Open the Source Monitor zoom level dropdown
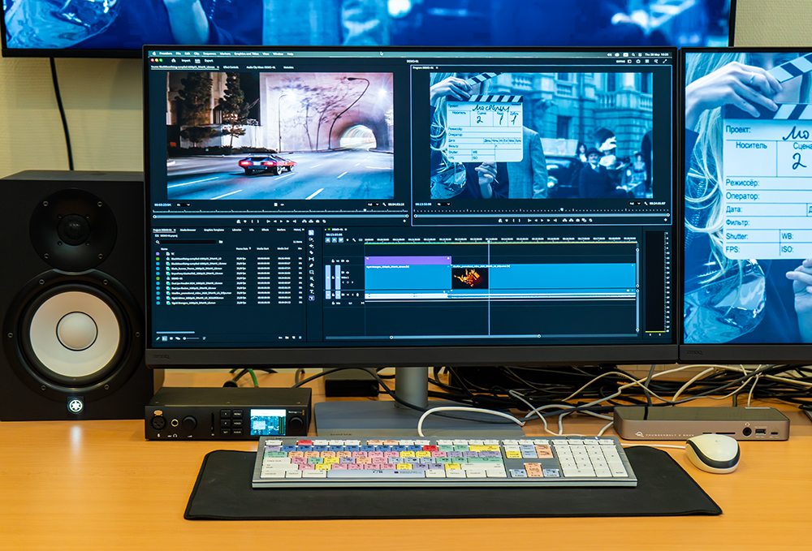This screenshot has height=551, width=812. pyautogui.click(x=184, y=204)
